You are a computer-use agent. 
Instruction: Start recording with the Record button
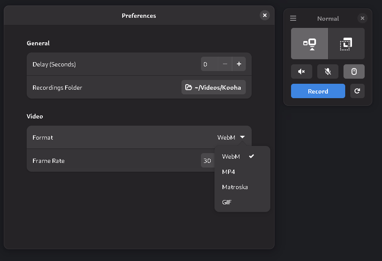(x=318, y=91)
